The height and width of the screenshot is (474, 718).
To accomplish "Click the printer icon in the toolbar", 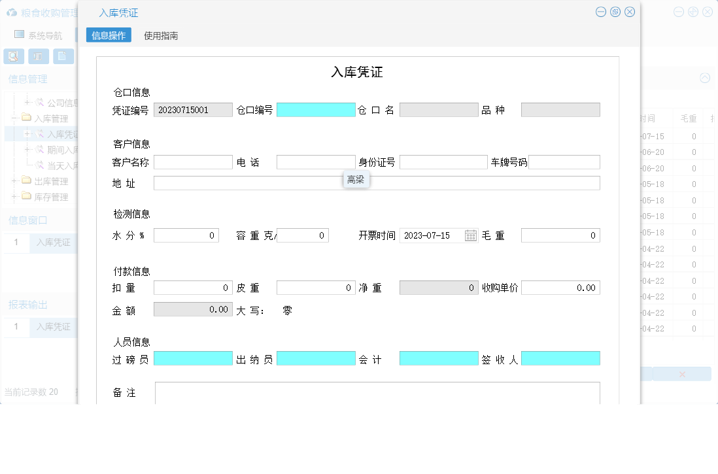I will click(39, 55).
